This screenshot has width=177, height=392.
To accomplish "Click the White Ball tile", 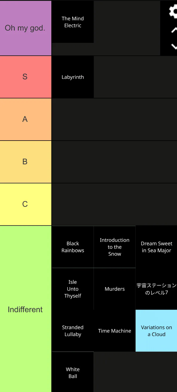I will [x=73, y=373].
